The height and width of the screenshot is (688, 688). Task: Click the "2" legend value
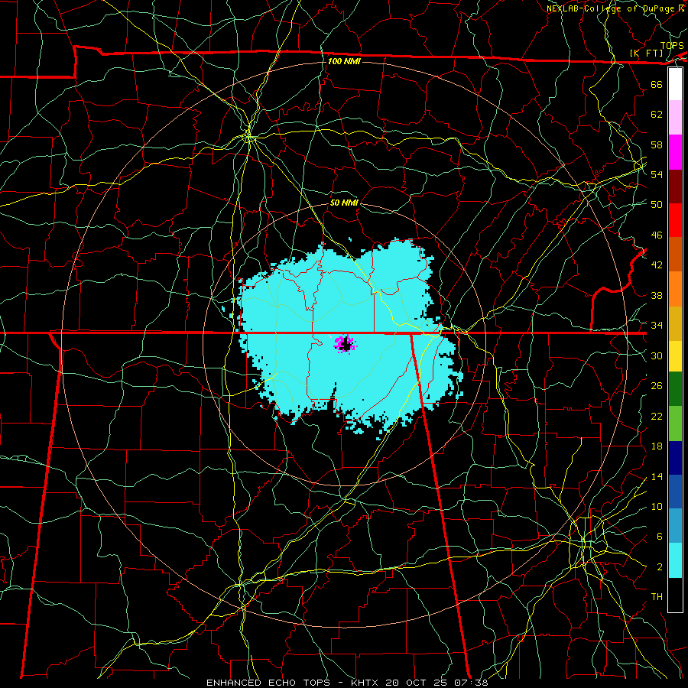659,567
